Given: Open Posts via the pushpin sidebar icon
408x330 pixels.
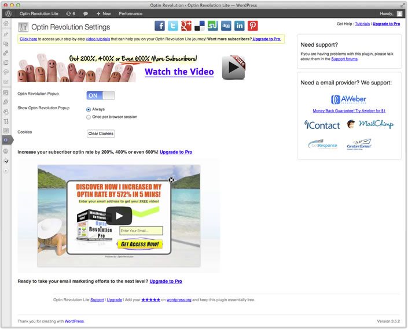Looking at the screenshot, I should [6, 34].
